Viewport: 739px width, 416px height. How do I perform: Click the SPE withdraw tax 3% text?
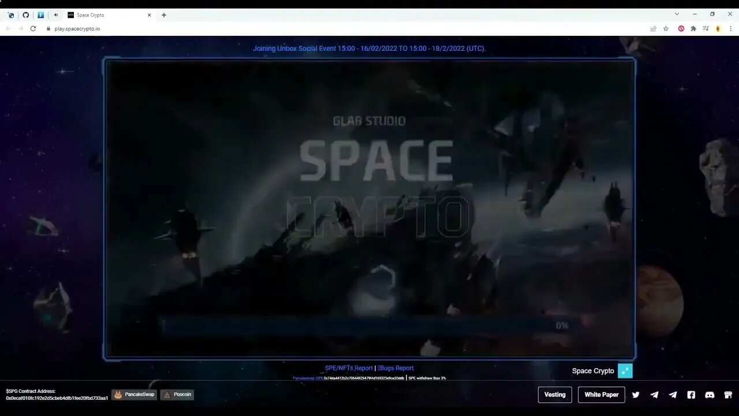pyautogui.click(x=427, y=378)
